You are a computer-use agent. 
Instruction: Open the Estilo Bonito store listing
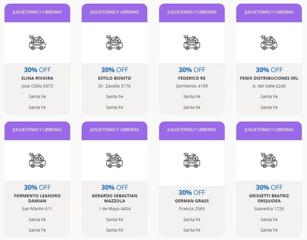(x=114, y=78)
